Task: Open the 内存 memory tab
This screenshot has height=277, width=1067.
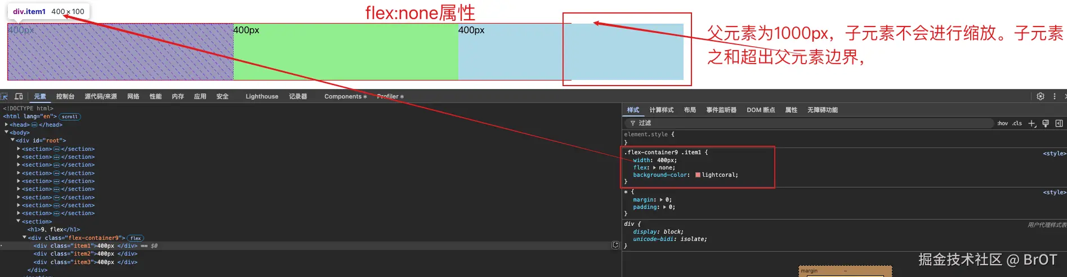Action: tap(178, 97)
